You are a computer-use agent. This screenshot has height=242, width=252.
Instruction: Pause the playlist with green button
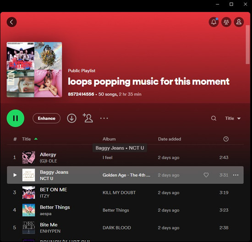coord(16,118)
